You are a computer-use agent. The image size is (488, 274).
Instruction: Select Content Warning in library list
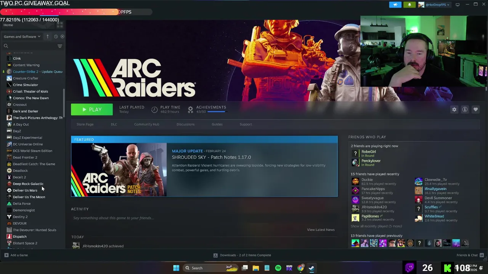click(x=26, y=65)
